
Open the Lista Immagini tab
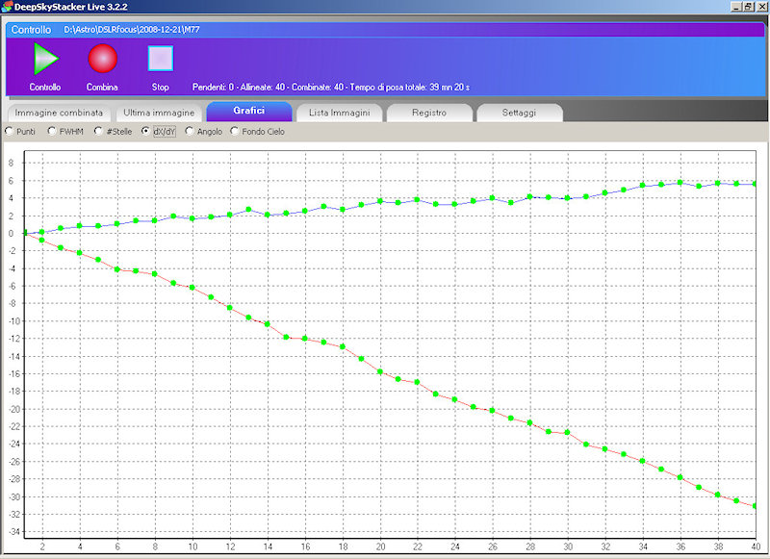click(339, 113)
